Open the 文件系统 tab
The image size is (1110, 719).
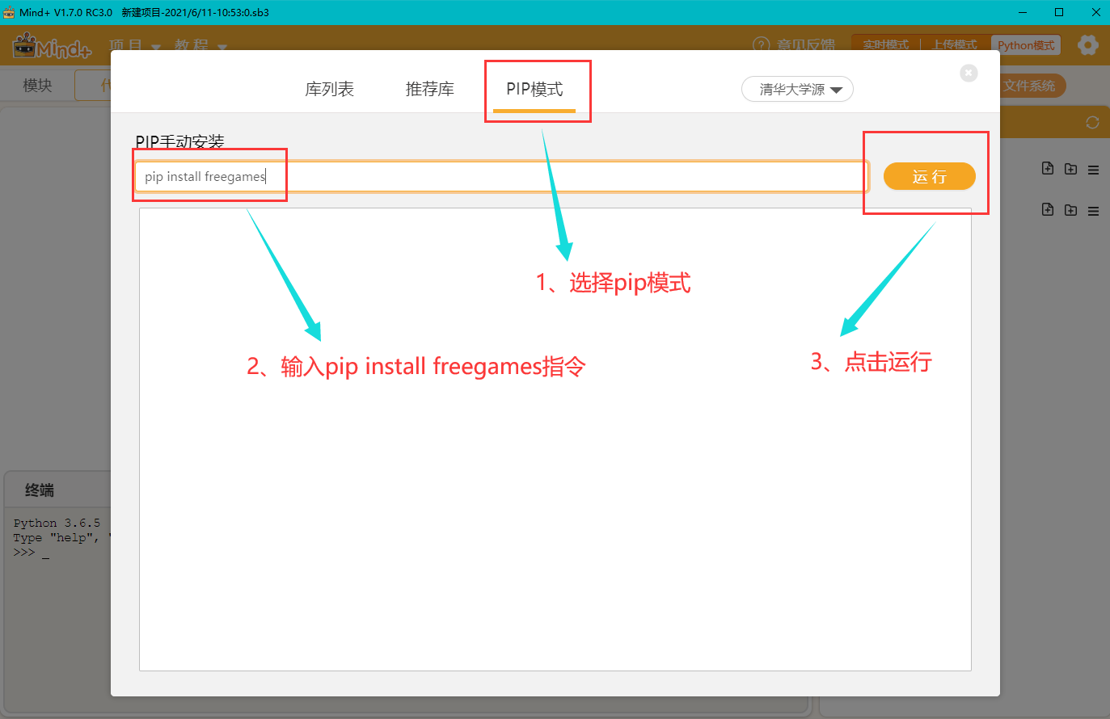(1029, 86)
